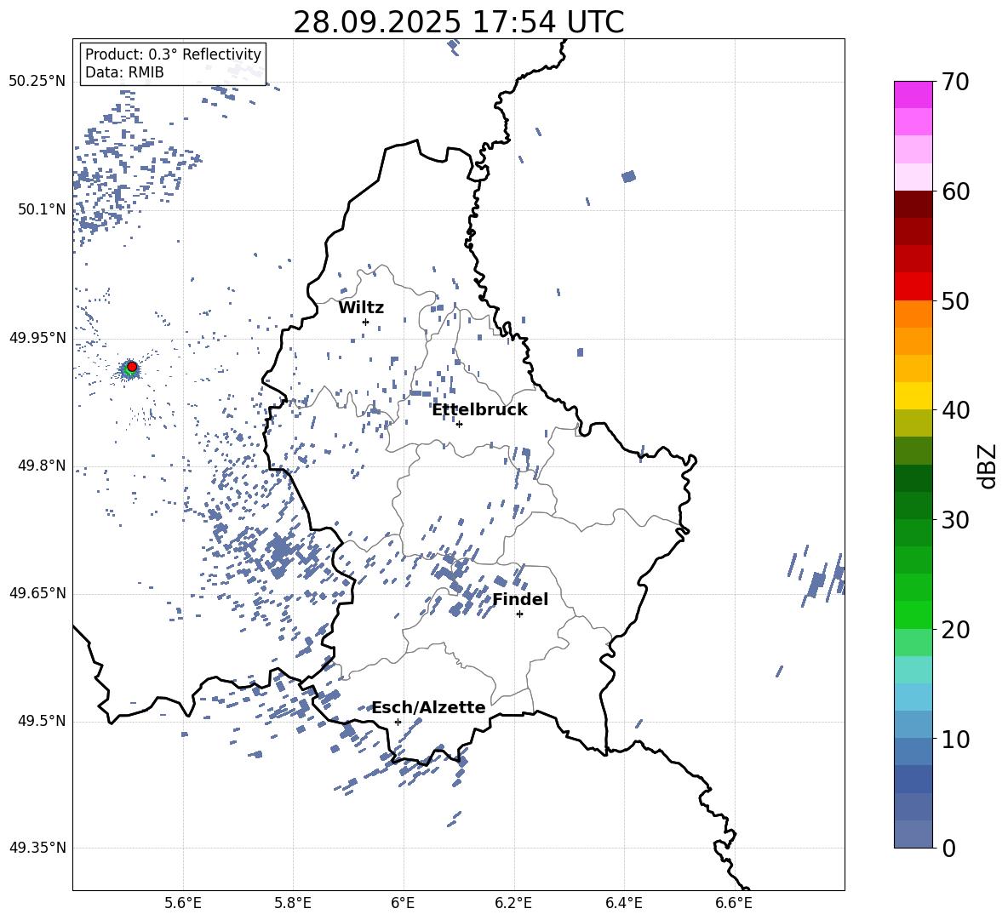Click the dBZ colorbar axis label
The image size is (1008, 920).
987,466
